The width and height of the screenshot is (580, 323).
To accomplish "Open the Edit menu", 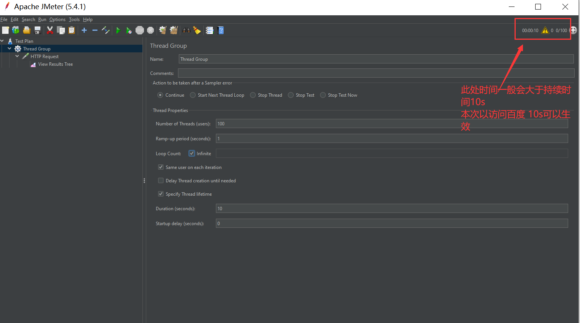I will coord(15,19).
